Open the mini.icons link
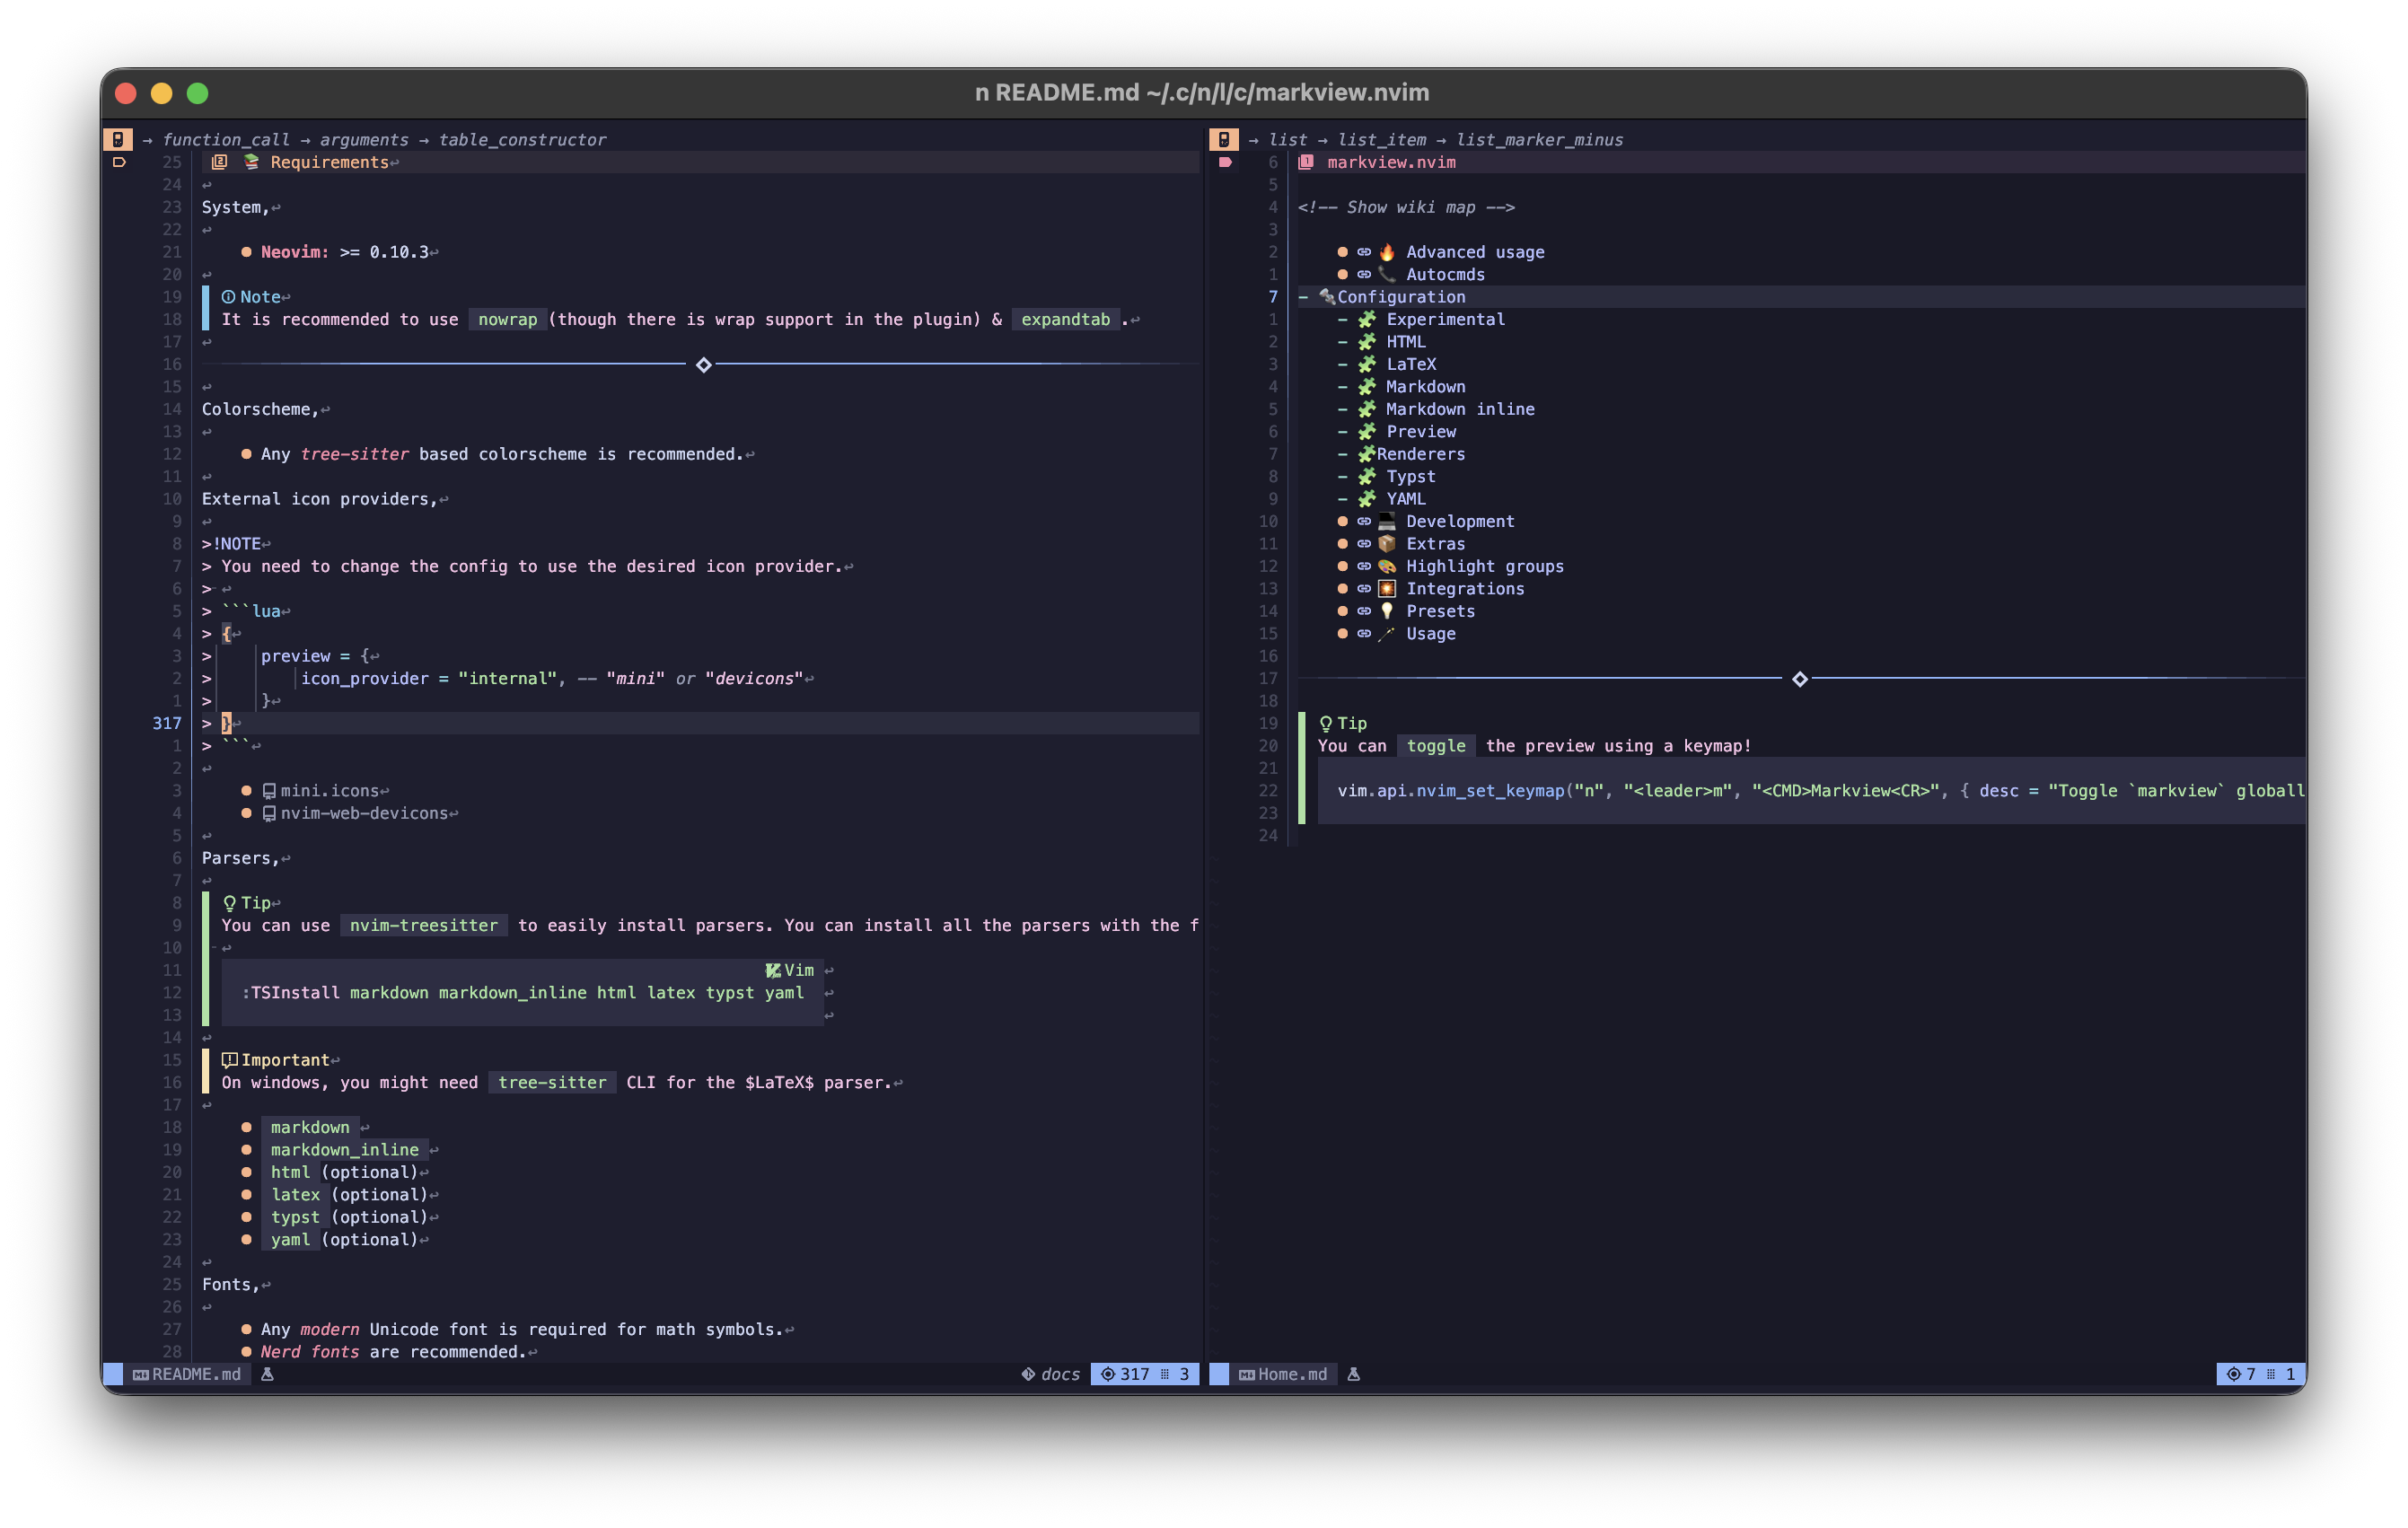The height and width of the screenshot is (1528, 2408). click(329, 791)
